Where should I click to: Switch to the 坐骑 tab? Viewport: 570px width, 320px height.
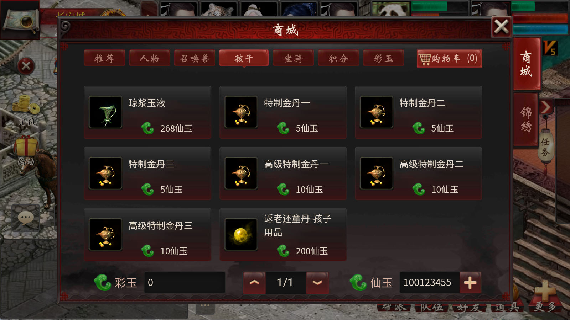[293, 58]
